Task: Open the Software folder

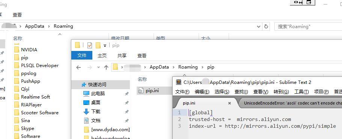Action: point(27,136)
